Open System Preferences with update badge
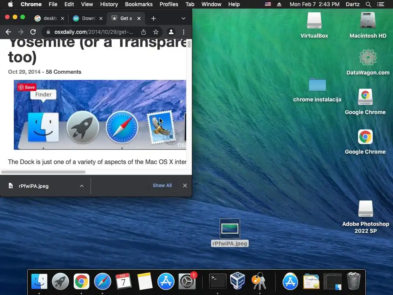The height and width of the screenshot is (295, 393). 187,281
